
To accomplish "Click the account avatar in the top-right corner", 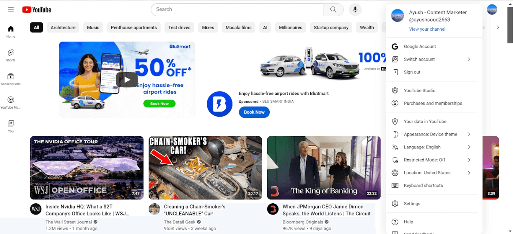I will coord(492,9).
